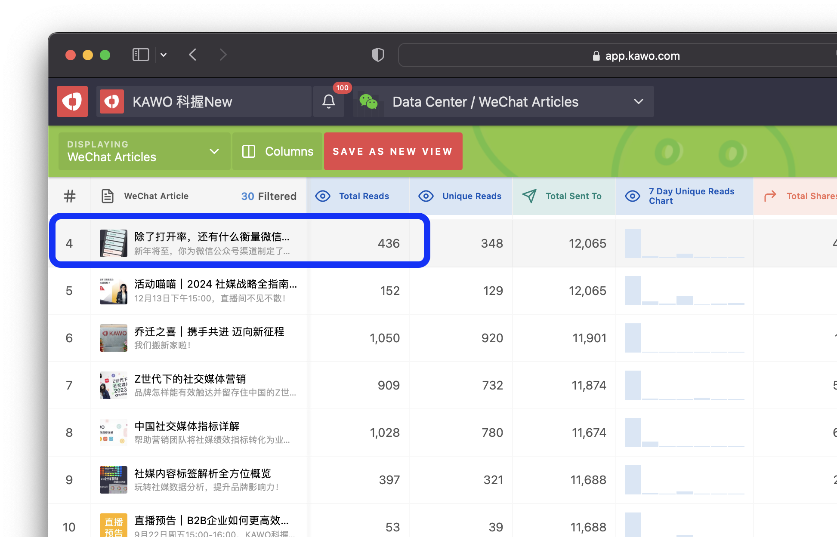Open the Columns button
The image size is (837, 537).
coord(278,151)
